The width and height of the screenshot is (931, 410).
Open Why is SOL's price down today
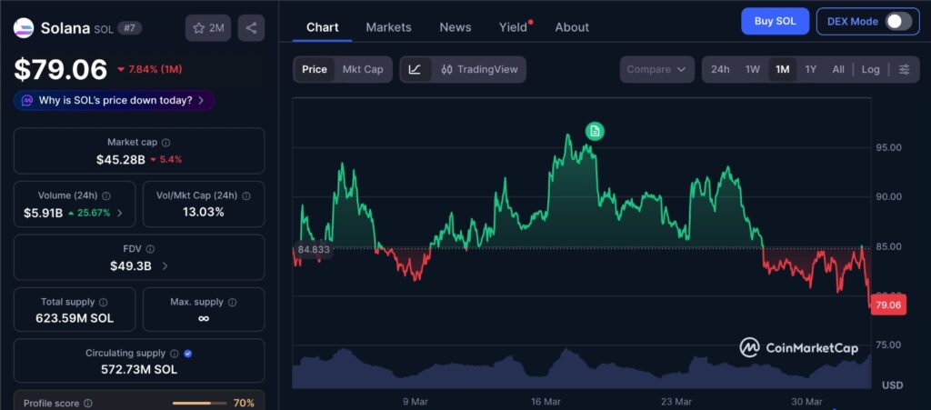pos(114,100)
